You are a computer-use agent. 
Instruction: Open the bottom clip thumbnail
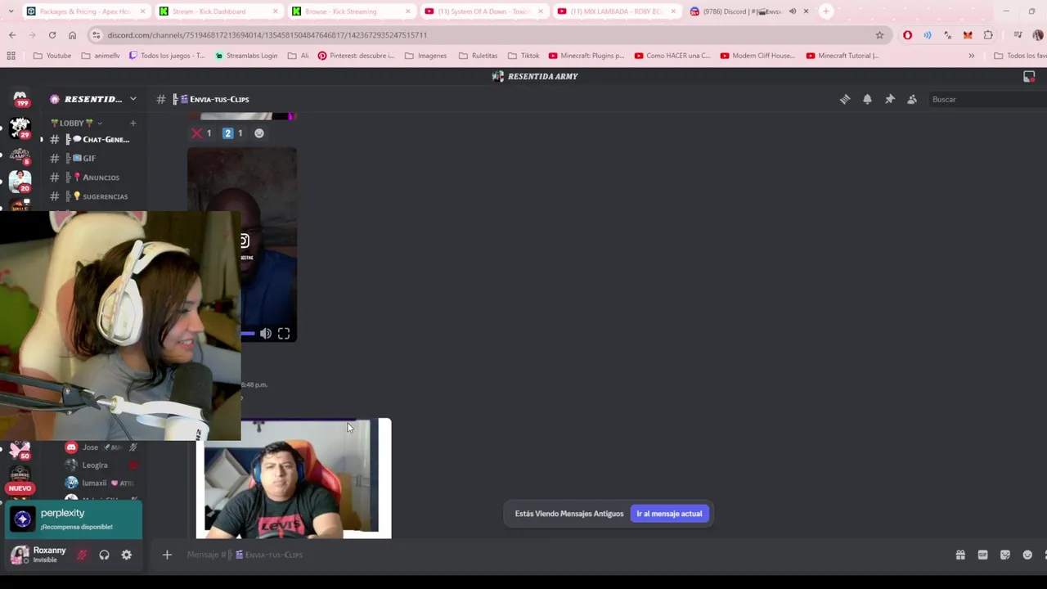[294, 478]
